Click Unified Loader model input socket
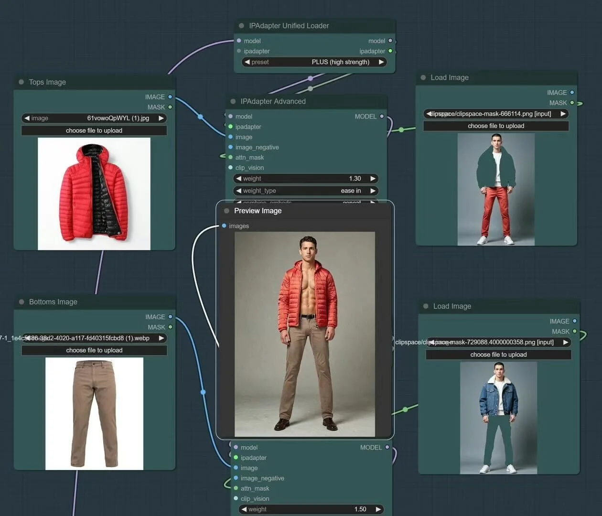602x516 pixels. coord(239,41)
